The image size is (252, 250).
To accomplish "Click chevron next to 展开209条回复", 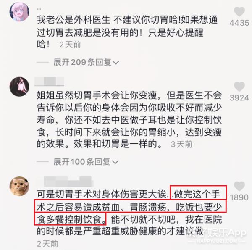I will [x=116, y=63].
